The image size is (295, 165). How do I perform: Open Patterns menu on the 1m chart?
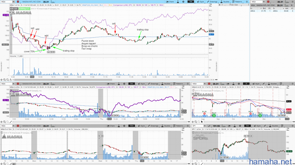[x=237, y=2]
